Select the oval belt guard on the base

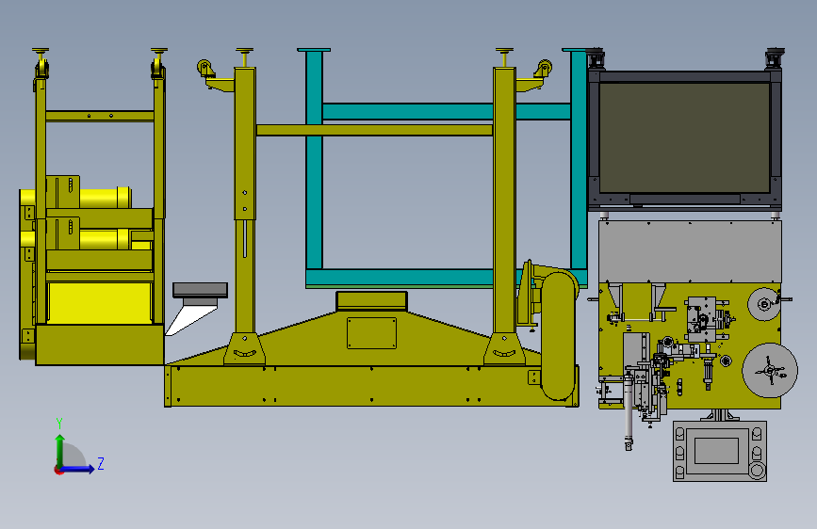click(x=558, y=335)
